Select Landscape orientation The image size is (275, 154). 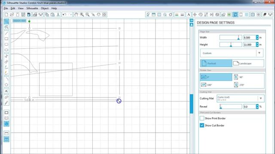coord(248,63)
